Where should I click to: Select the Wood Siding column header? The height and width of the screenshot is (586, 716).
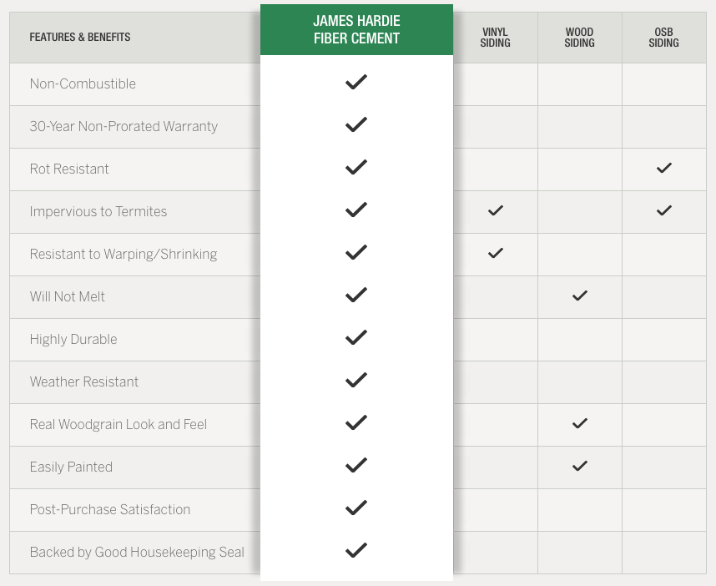(x=579, y=38)
